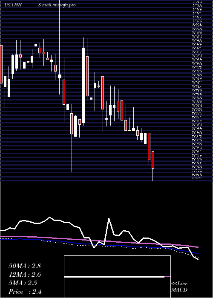Click the "5MA : 2.5" value
Viewport: 213px width, 298px height.
[x=23, y=283]
